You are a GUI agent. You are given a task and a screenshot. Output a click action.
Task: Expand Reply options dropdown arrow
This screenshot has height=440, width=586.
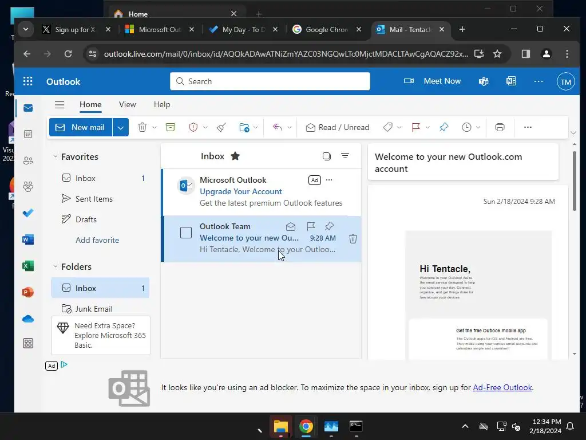[289, 127]
